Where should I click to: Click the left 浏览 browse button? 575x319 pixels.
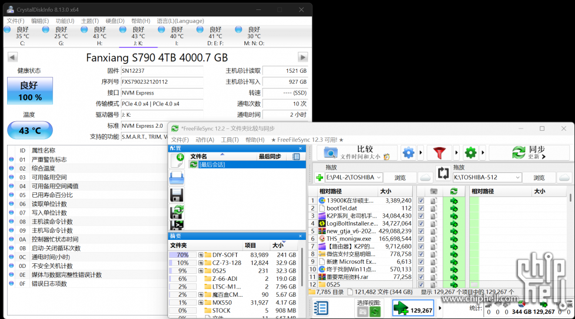(x=400, y=178)
